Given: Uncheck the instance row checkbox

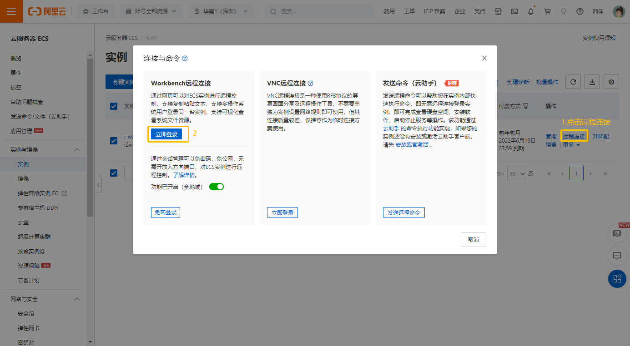Looking at the screenshot, I should coord(114,141).
